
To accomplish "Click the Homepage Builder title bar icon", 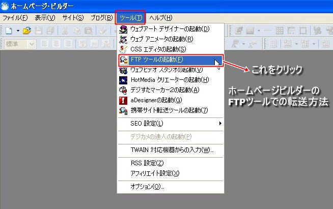I will (x=5, y=6).
